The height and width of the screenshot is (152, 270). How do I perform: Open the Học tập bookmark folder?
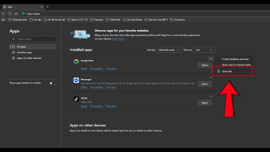pyautogui.click(x=35, y=20)
